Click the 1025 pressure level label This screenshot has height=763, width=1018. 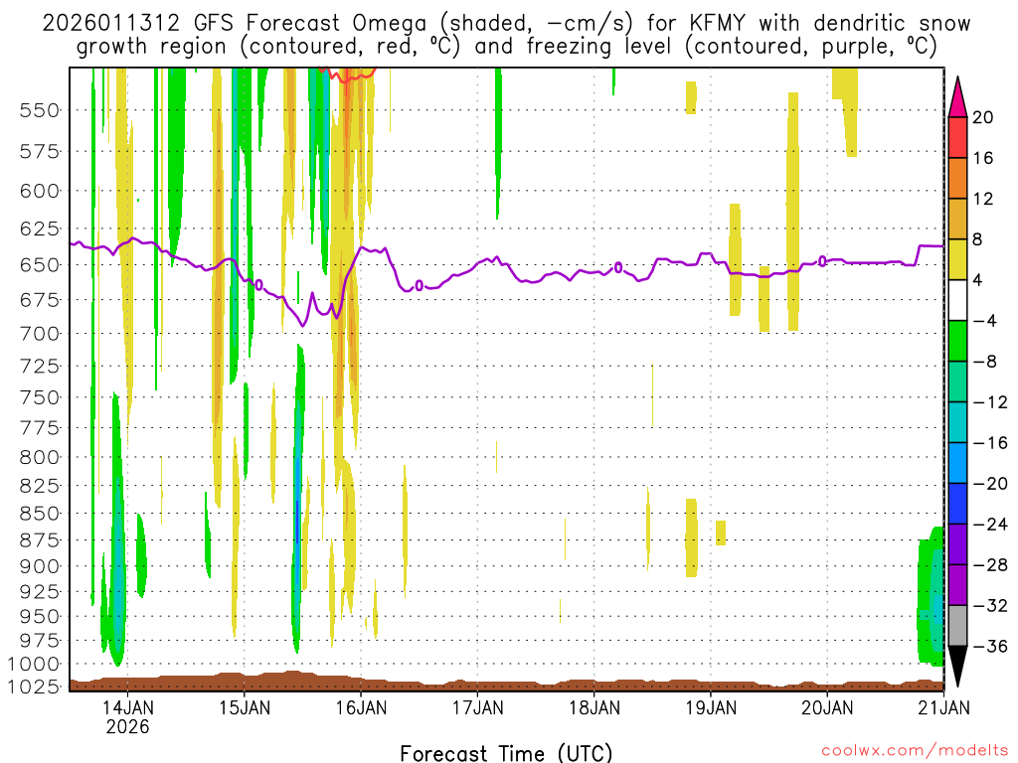point(34,687)
